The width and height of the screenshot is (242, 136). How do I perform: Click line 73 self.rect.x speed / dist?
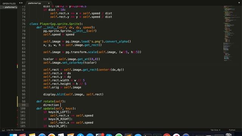(x=81, y=14)
